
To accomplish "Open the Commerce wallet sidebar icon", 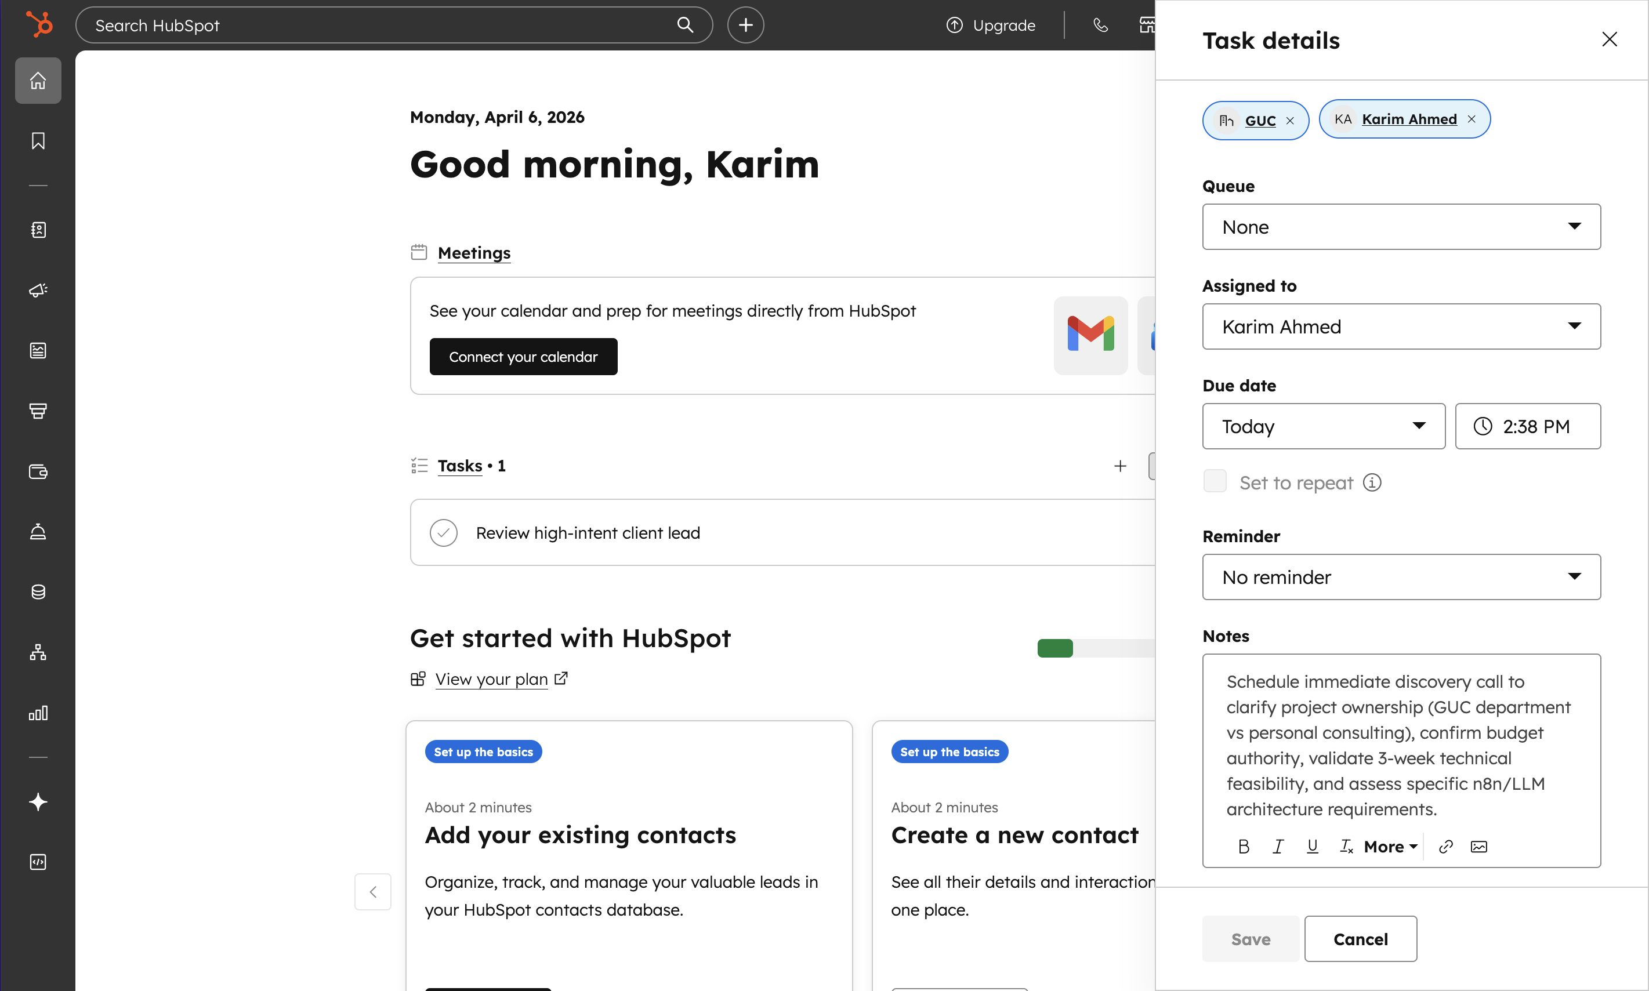I will tap(38, 471).
